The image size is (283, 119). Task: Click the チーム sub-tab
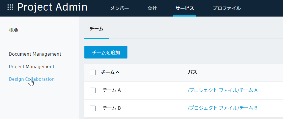pos(96,29)
